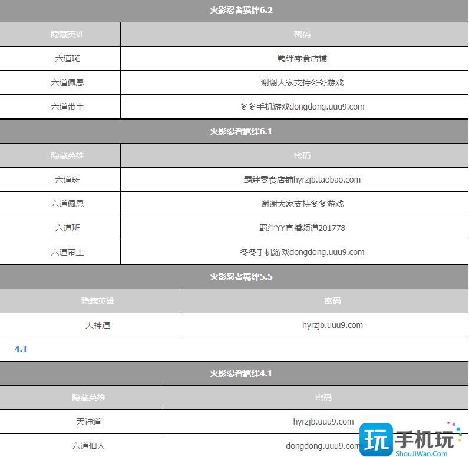Select the 火影忍者羁绊6.1 table header

tap(234, 131)
